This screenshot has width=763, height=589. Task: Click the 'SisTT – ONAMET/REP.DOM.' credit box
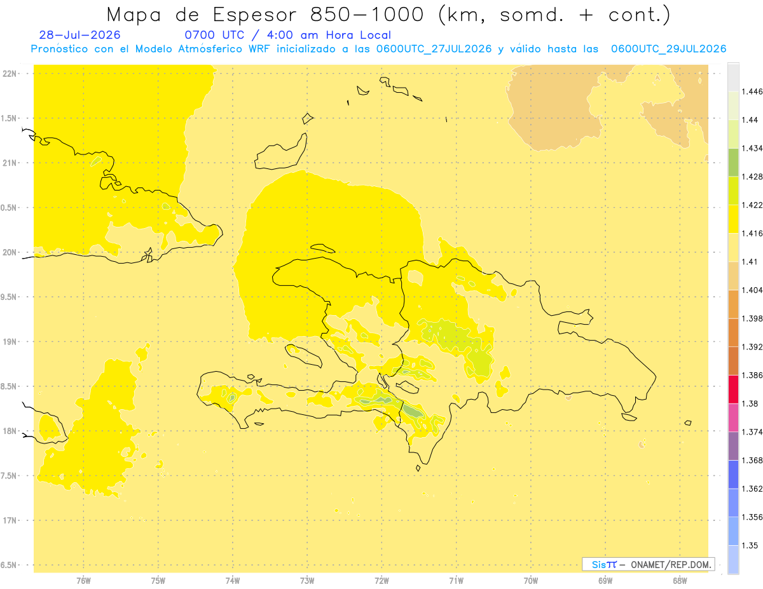649,564
